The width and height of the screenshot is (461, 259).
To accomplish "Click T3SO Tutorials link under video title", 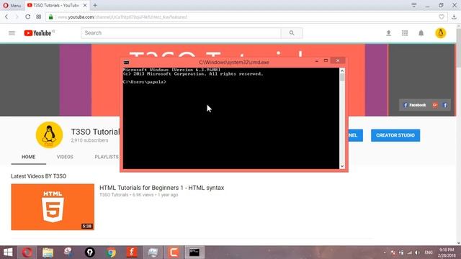I will coord(114,195).
